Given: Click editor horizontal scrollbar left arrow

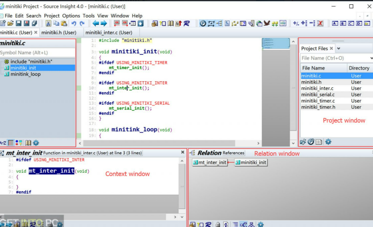Looking at the screenshot, I should [80, 143].
